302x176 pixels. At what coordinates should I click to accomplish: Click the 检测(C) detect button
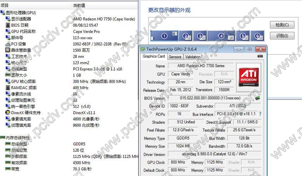pyautogui.click(x=282, y=25)
